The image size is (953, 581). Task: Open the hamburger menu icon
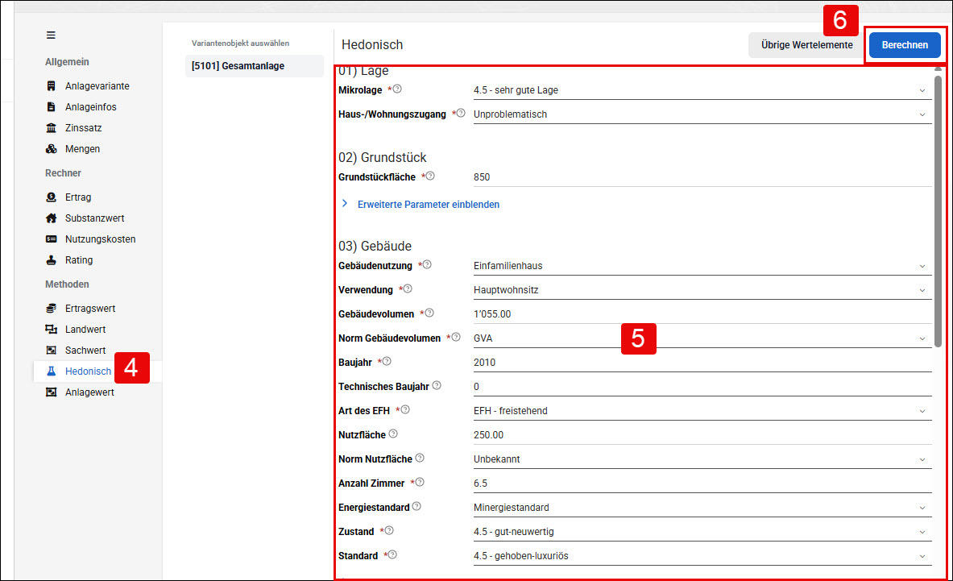click(51, 35)
